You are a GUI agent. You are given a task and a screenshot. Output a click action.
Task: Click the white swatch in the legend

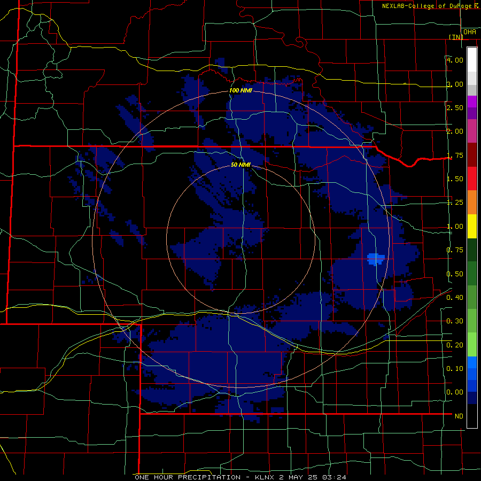click(472, 60)
